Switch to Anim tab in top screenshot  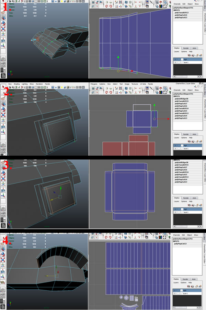(194, 48)
